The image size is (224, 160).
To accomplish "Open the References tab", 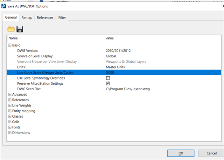I will pyautogui.click(x=45, y=18).
